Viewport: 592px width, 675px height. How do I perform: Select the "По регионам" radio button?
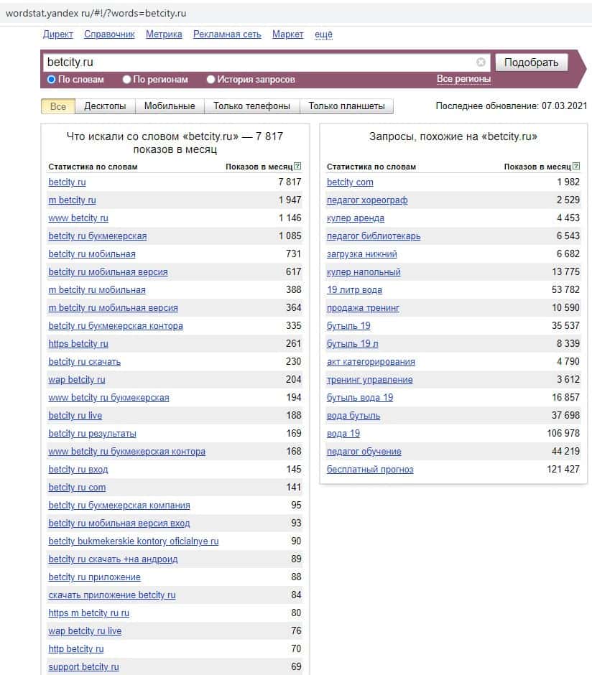tap(127, 80)
